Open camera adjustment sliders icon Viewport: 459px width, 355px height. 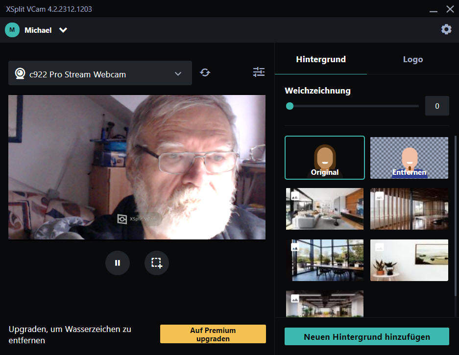[x=259, y=72]
